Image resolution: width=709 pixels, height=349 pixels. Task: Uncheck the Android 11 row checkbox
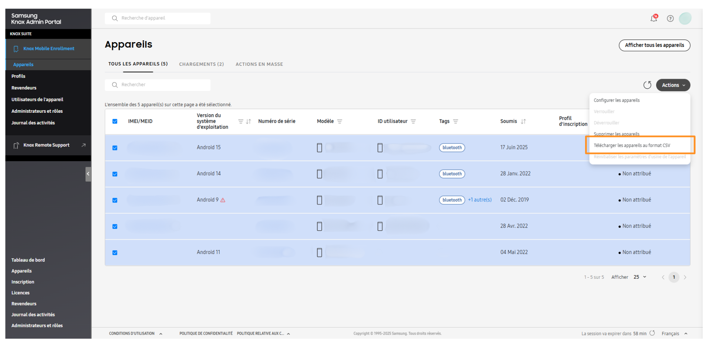[115, 253]
